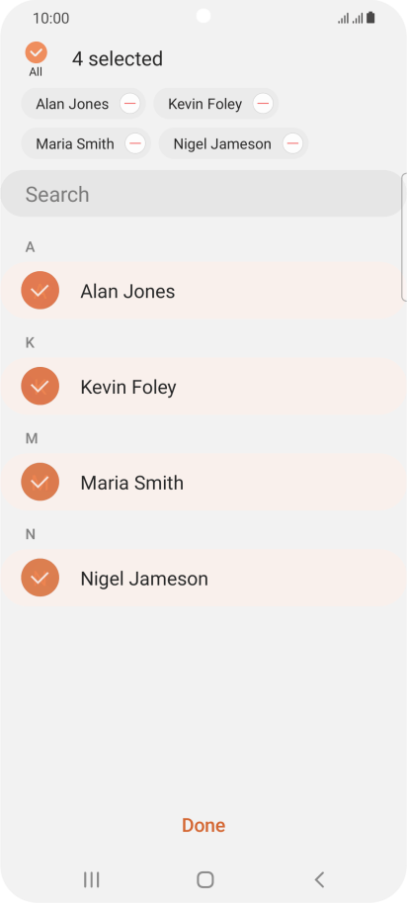This screenshot has height=905, width=407.
Task: Toggle the All contacts checkbox
Action: [36, 53]
